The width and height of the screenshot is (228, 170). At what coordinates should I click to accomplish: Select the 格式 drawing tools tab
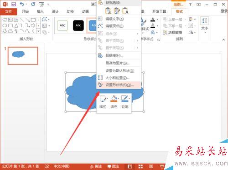(x=179, y=11)
